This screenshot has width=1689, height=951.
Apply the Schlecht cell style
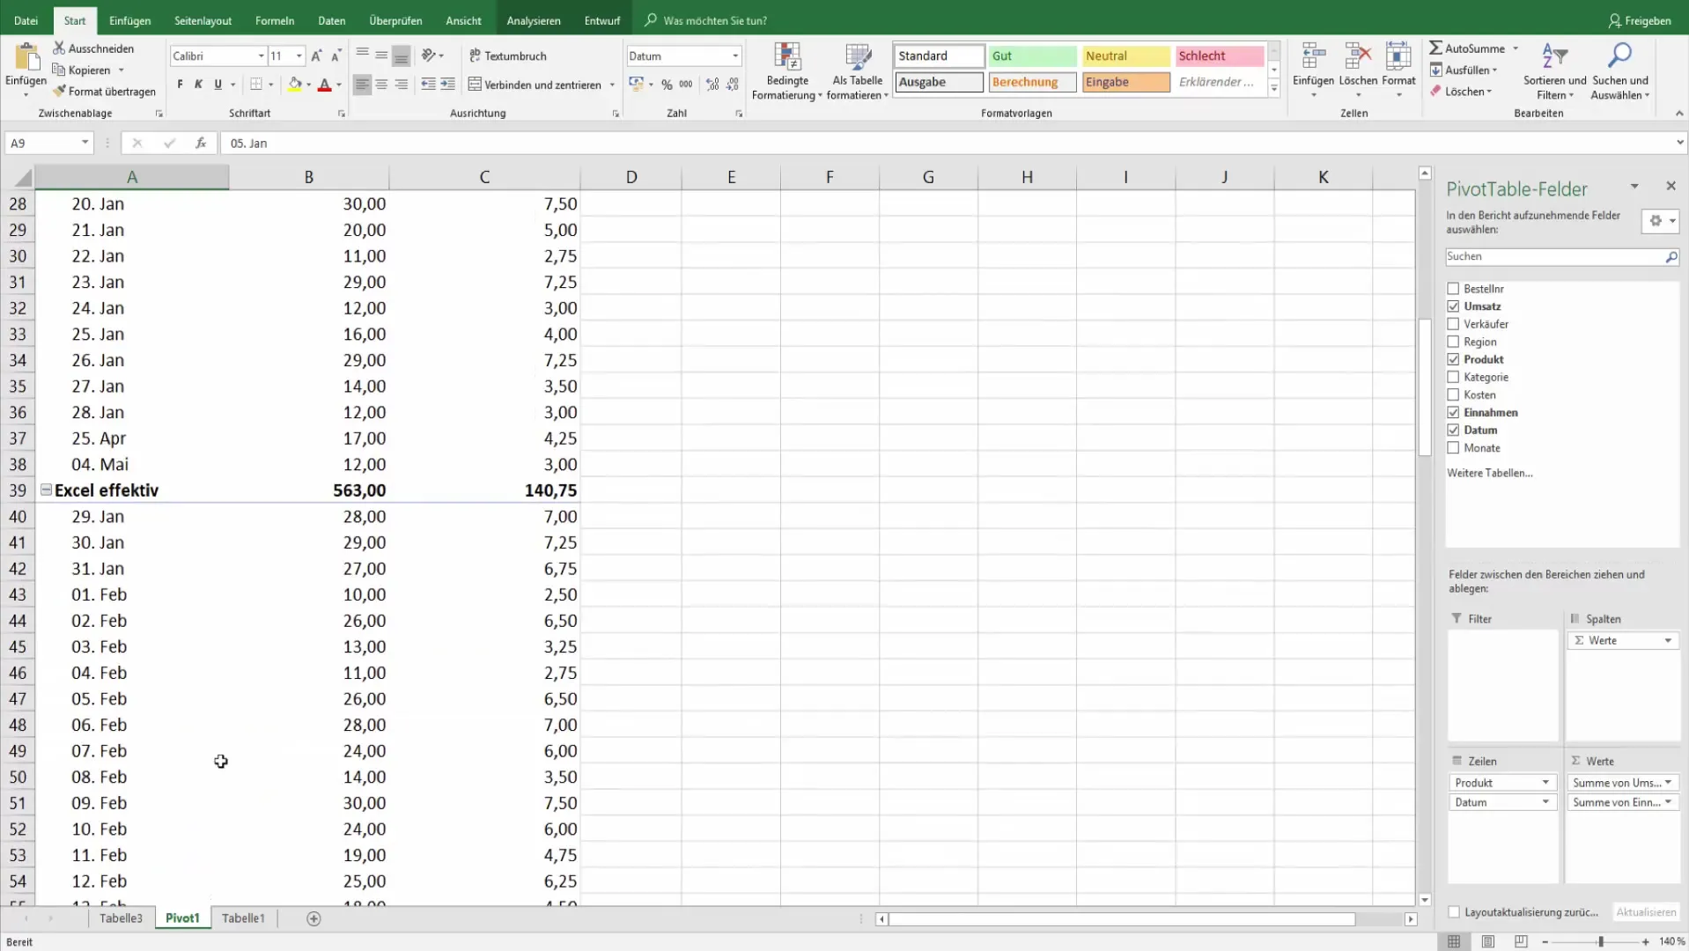(x=1219, y=55)
